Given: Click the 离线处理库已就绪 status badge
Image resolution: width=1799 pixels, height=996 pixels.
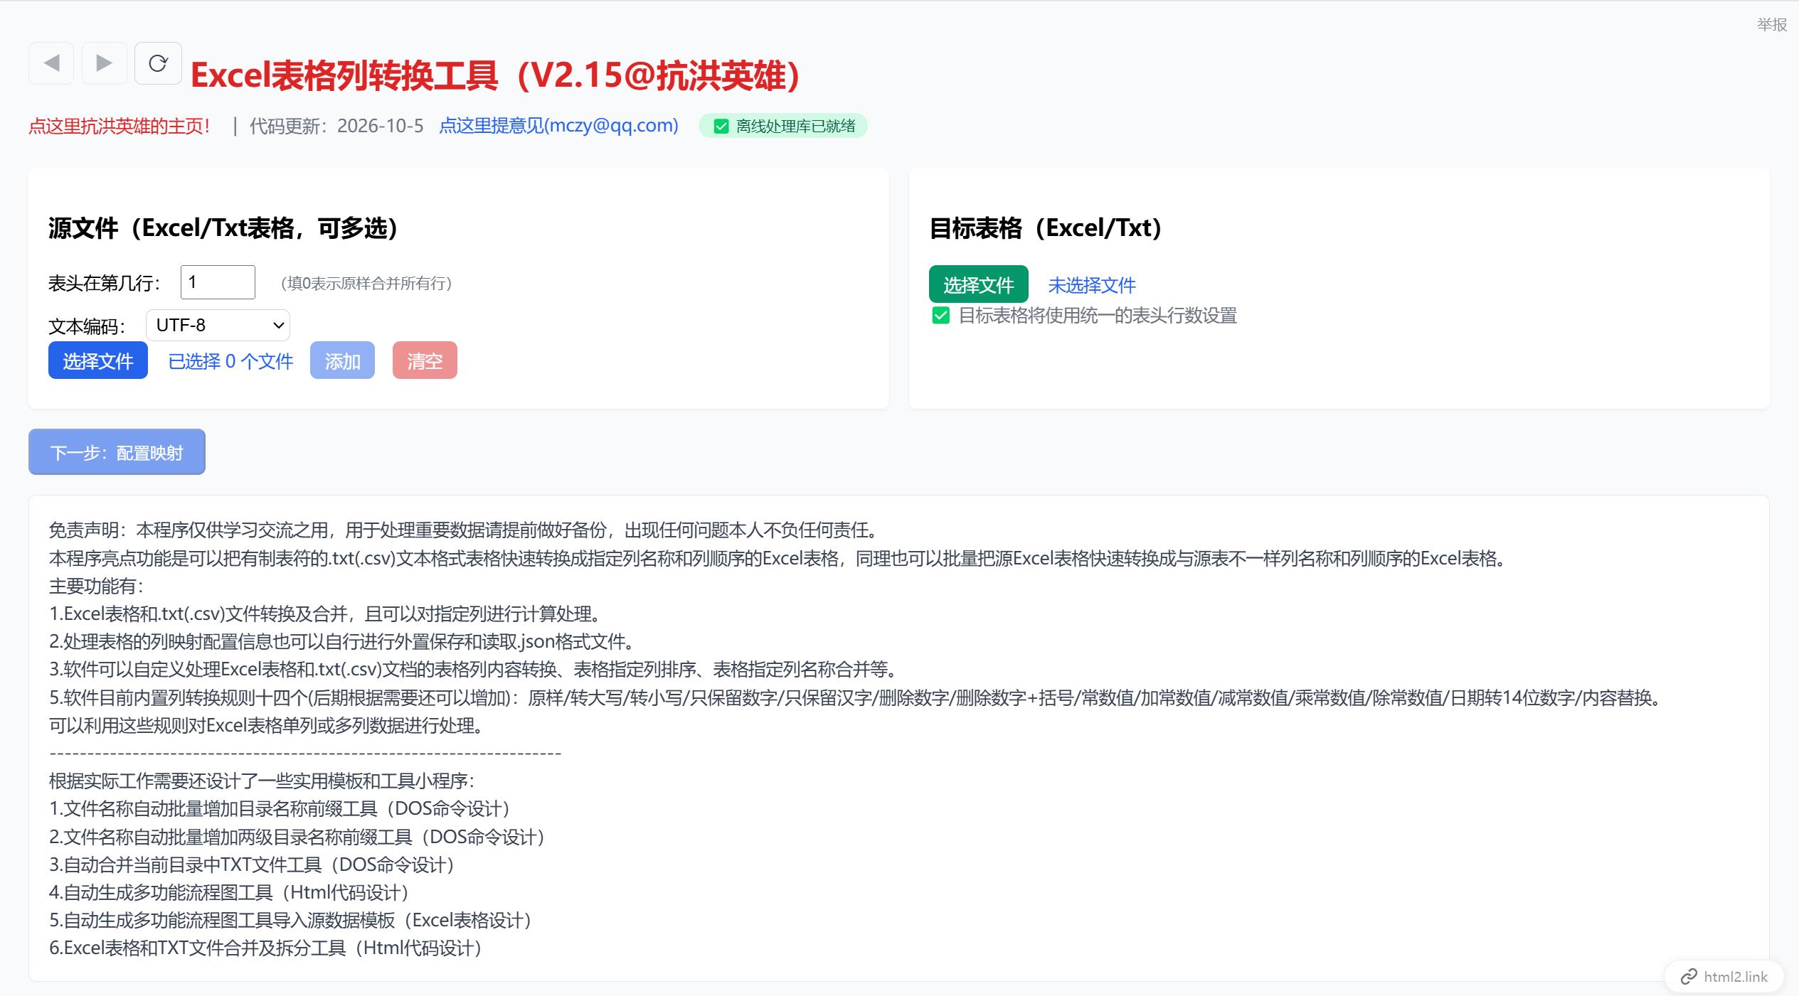Looking at the screenshot, I should [782, 126].
